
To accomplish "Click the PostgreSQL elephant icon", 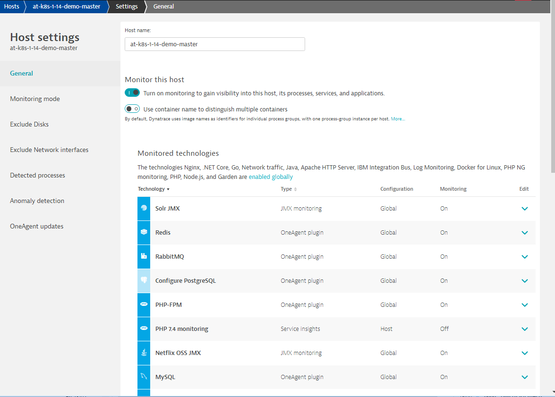I will point(144,281).
